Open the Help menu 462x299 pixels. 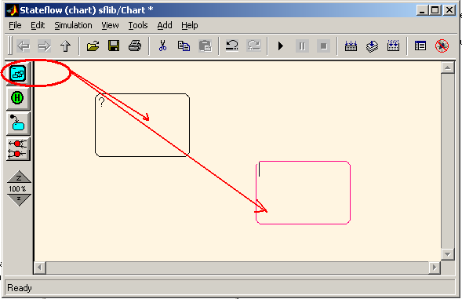click(x=190, y=26)
